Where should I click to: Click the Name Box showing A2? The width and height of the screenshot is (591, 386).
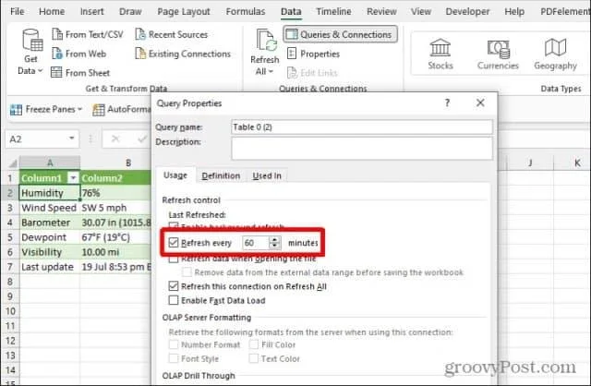click(37, 139)
